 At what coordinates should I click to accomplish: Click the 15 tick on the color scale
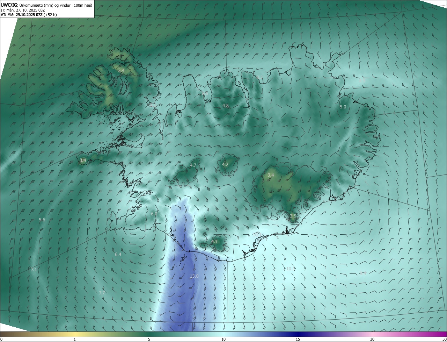pyautogui.click(x=298, y=339)
